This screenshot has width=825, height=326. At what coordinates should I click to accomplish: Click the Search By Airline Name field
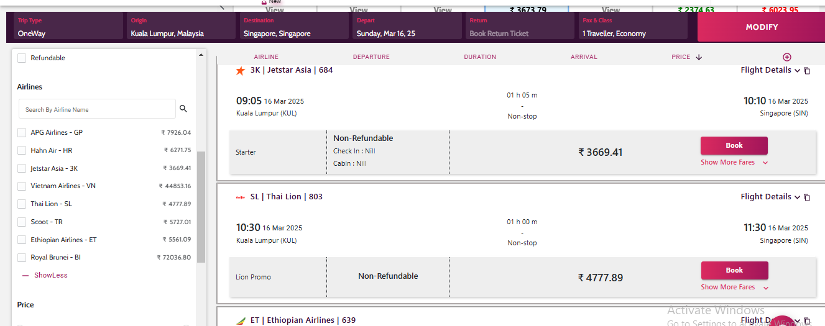(97, 109)
